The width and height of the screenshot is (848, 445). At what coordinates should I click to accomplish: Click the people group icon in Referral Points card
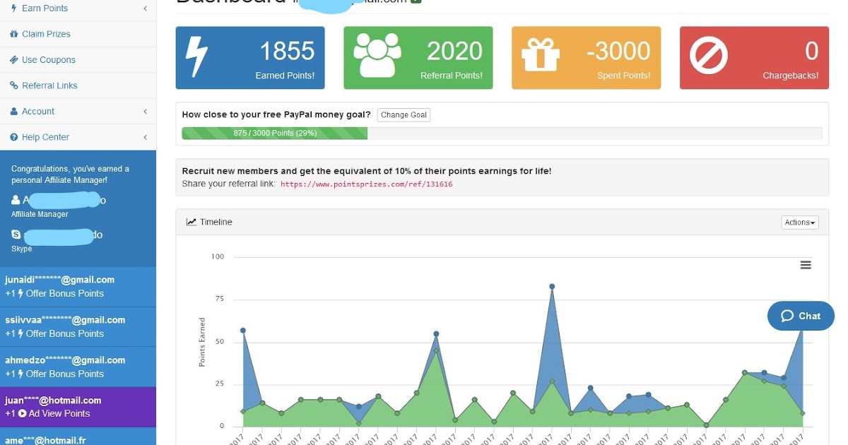377,56
